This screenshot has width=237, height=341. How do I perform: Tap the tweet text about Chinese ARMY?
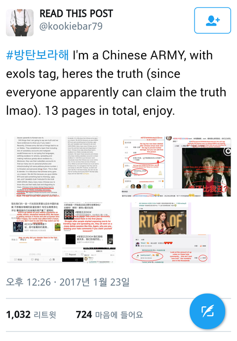pyautogui.click(x=116, y=83)
